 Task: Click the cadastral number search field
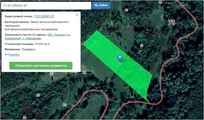pos(46,6)
